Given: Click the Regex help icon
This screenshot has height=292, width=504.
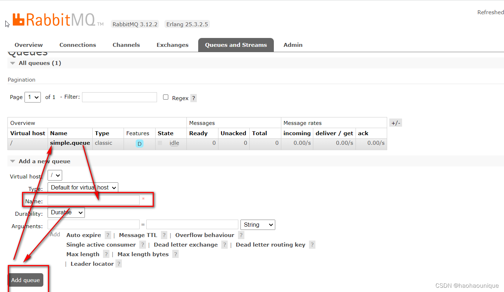Looking at the screenshot, I should tap(193, 98).
